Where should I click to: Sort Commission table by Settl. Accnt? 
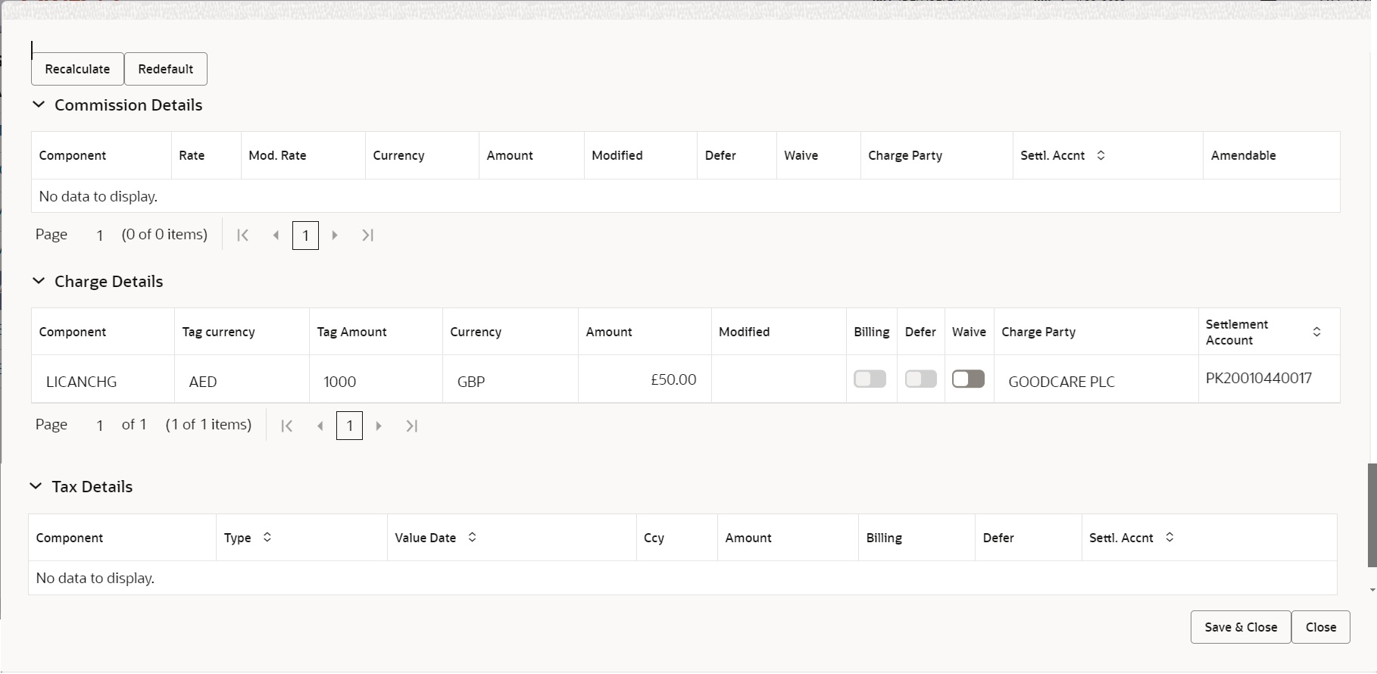point(1101,155)
